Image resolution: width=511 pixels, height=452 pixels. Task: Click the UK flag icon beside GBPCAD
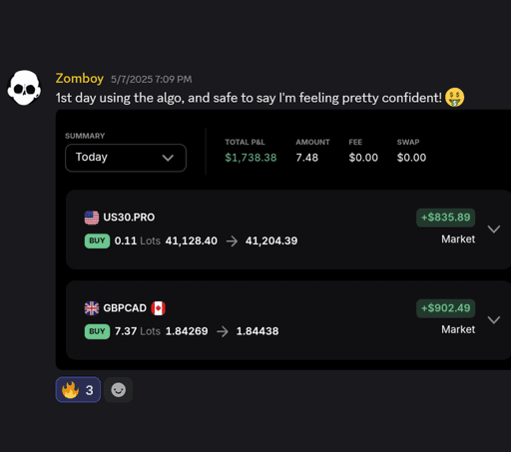pos(92,308)
